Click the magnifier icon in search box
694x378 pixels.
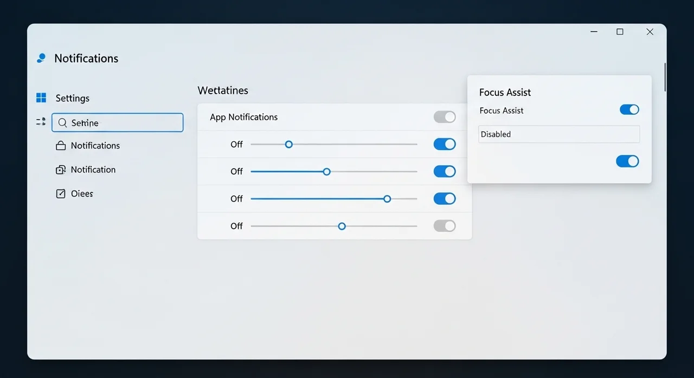click(x=62, y=123)
